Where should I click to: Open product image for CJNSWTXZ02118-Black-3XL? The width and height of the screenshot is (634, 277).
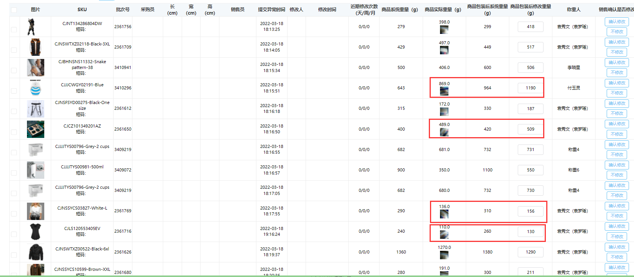[35, 47]
